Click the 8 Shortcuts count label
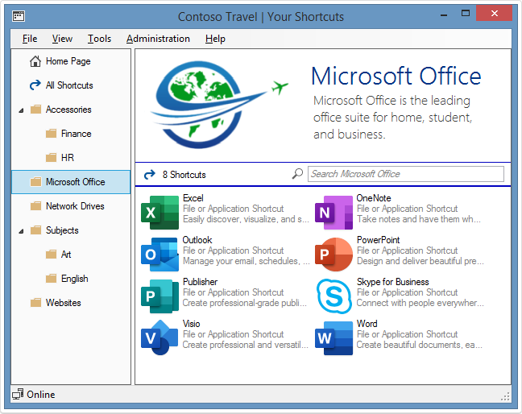 [184, 175]
